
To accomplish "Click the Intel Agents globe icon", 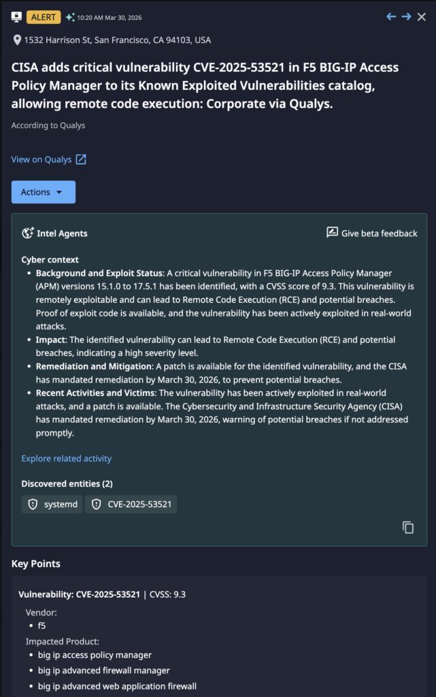I will (27, 233).
